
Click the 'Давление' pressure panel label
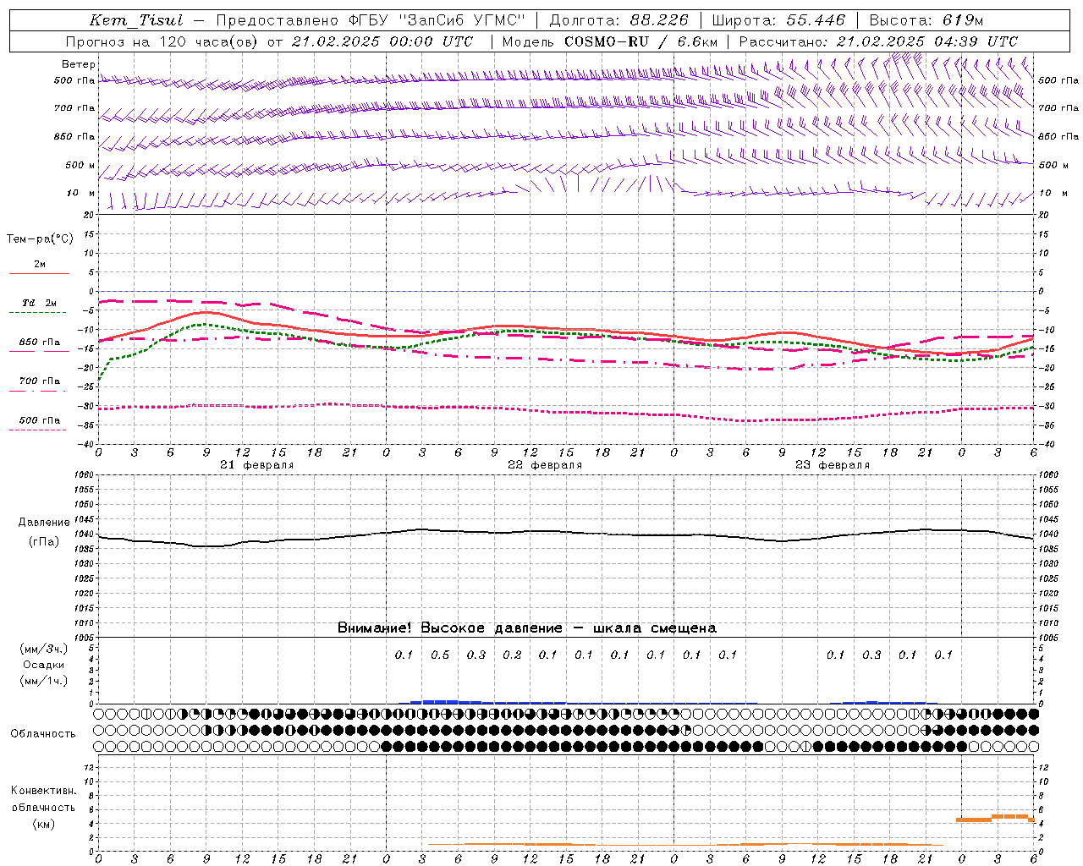pos(44,523)
